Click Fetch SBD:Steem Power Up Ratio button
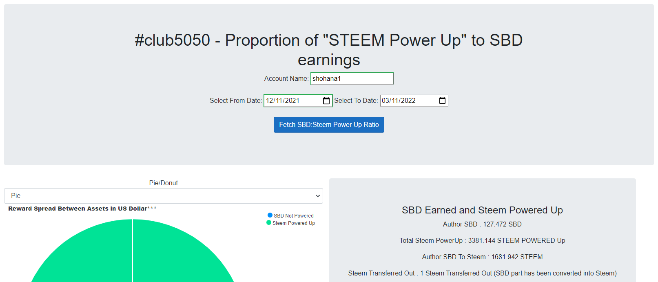Screen dimensions: 658x282 pyautogui.click(x=329, y=125)
